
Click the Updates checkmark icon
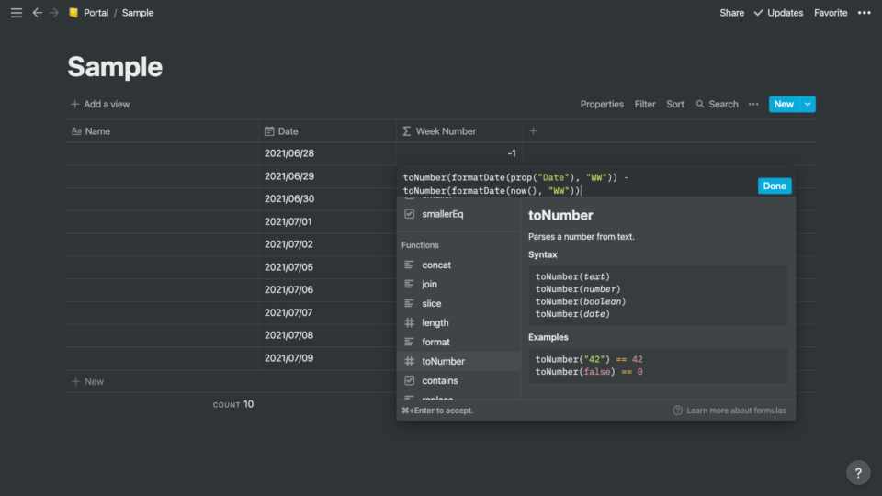coord(758,12)
